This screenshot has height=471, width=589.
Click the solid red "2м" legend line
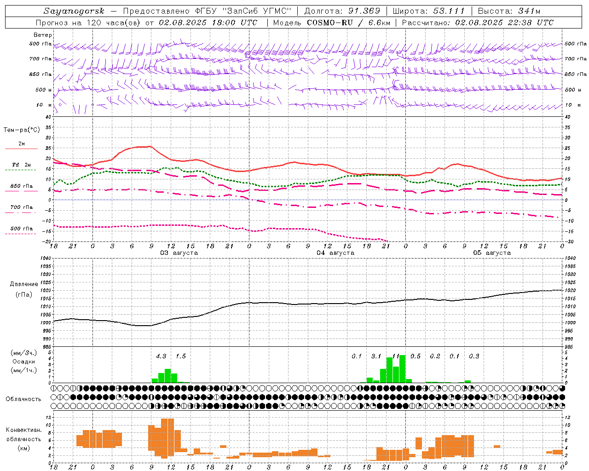coord(21,149)
